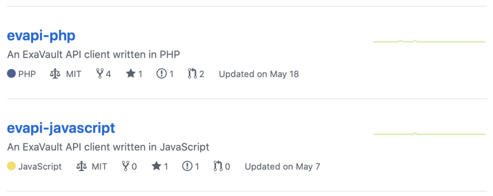The width and height of the screenshot is (493, 196).
Task: Click the 'Updated on May 7' timestamp
Action: (x=282, y=166)
